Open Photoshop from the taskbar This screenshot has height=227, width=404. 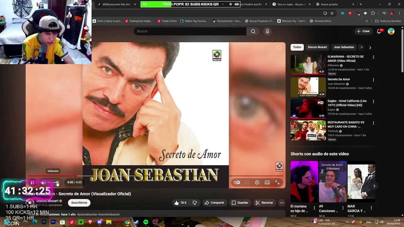44,222
